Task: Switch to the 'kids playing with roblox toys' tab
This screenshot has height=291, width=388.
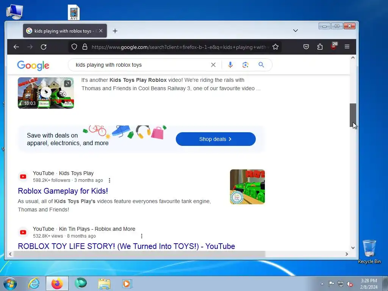Action: coord(65,31)
